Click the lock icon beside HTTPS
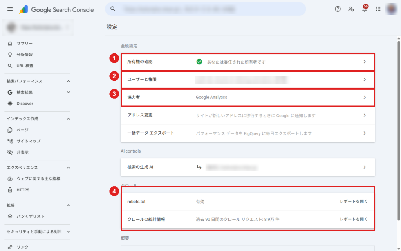This screenshot has width=401, height=251. tap(10, 190)
